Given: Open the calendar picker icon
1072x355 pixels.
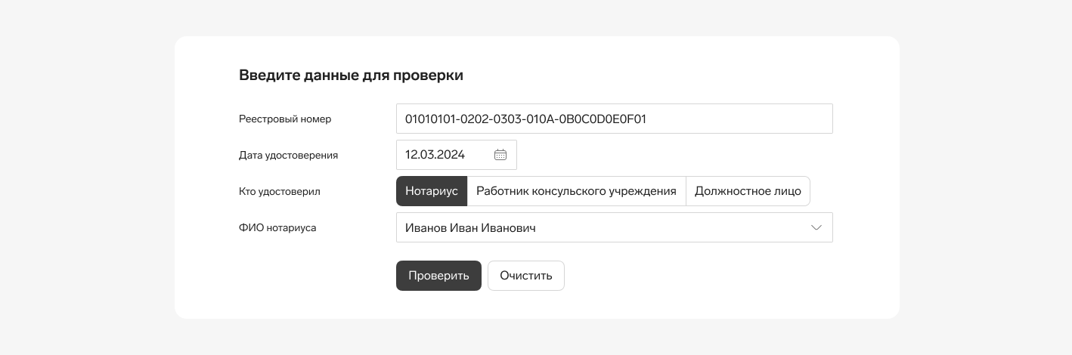Looking at the screenshot, I should 500,155.
